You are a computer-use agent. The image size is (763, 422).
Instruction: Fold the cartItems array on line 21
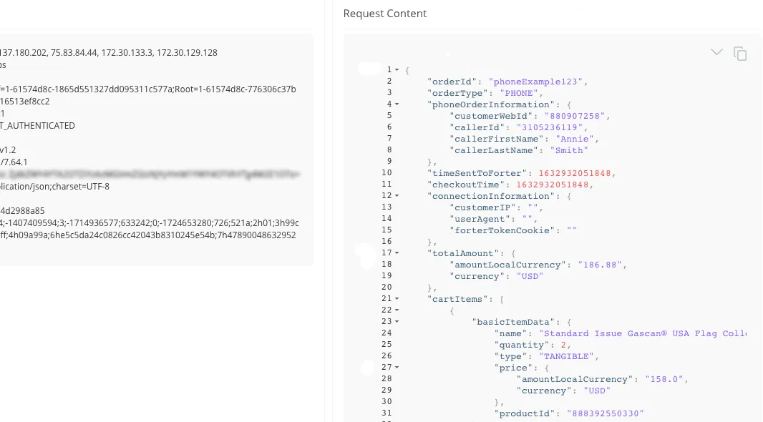point(397,298)
